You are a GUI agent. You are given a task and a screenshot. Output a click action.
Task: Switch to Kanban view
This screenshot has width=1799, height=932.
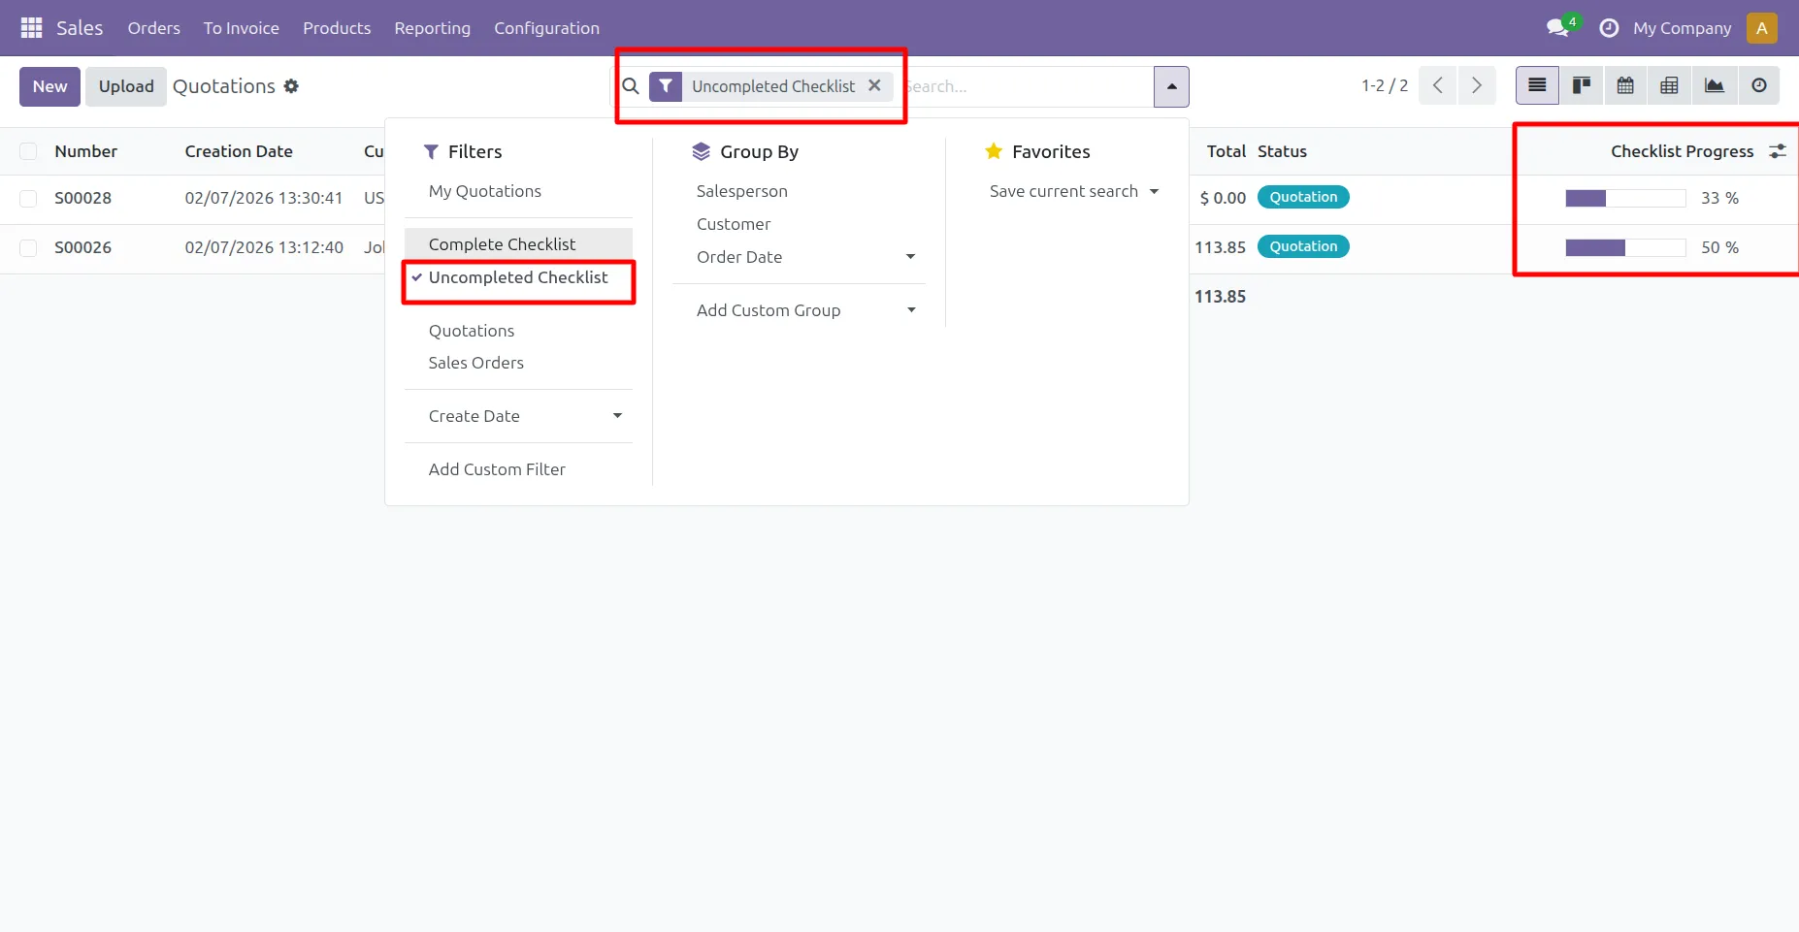pos(1582,86)
